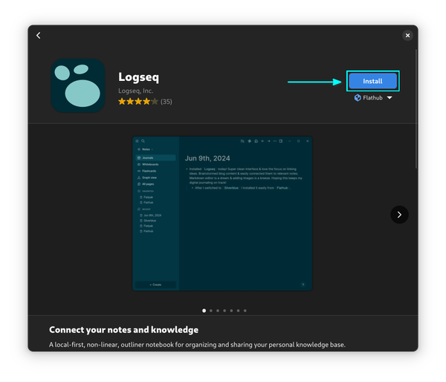Screen dimensions: 446x382
Task: Click the Journals icon in the screenshot sidebar
Action: coord(139,158)
